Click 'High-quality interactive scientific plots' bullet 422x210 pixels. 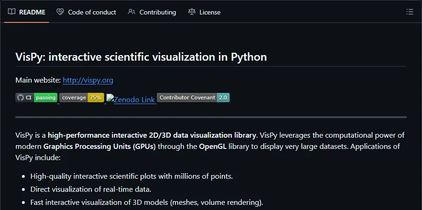click(131, 176)
